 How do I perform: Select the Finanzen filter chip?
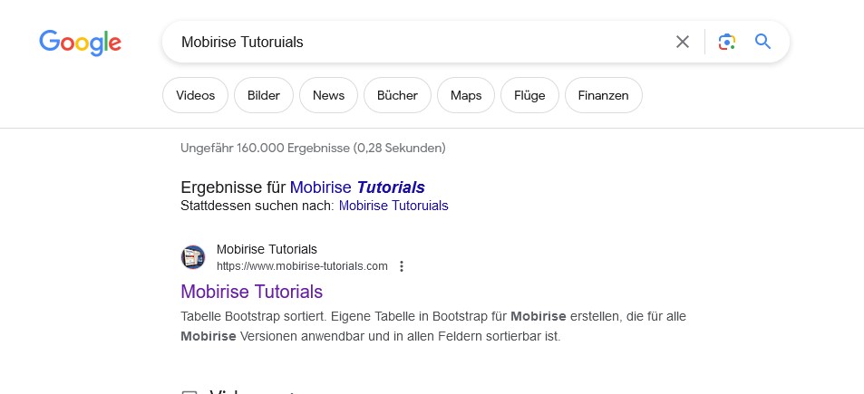click(603, 95)
